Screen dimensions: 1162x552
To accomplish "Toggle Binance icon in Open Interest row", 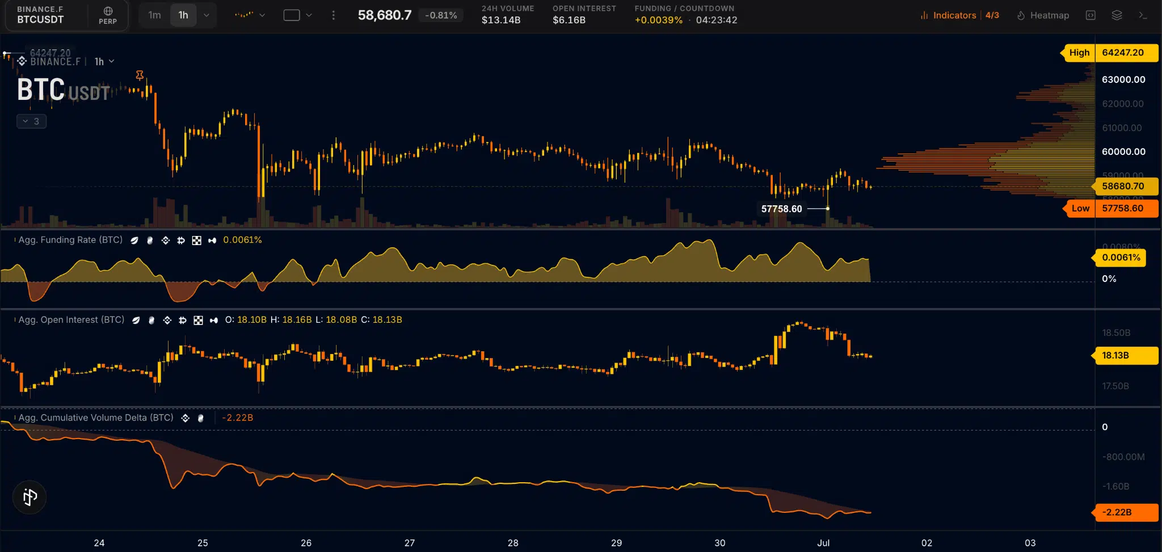I will [x=167, y=321].
